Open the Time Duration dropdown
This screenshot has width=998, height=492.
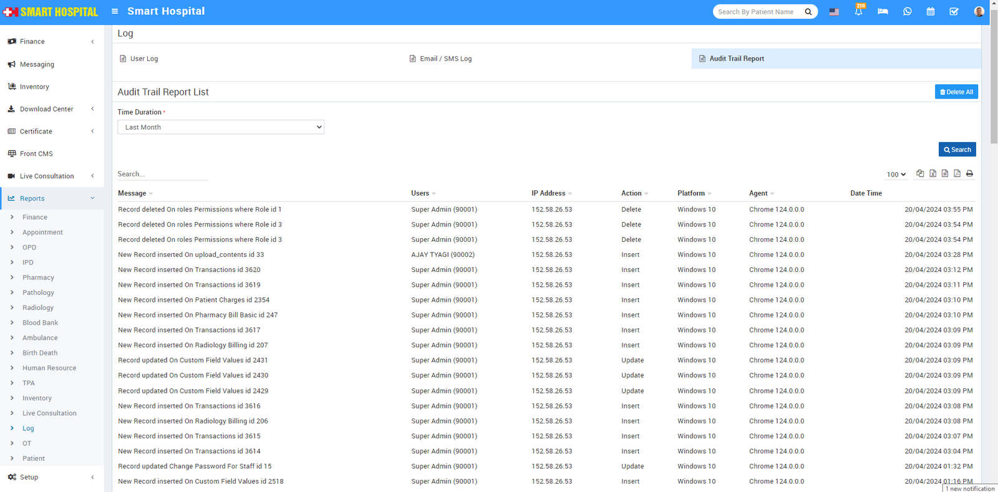[x=221, y=127]
